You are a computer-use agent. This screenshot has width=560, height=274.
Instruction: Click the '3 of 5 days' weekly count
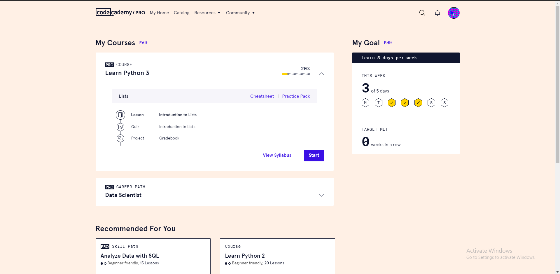click(375, 88)
